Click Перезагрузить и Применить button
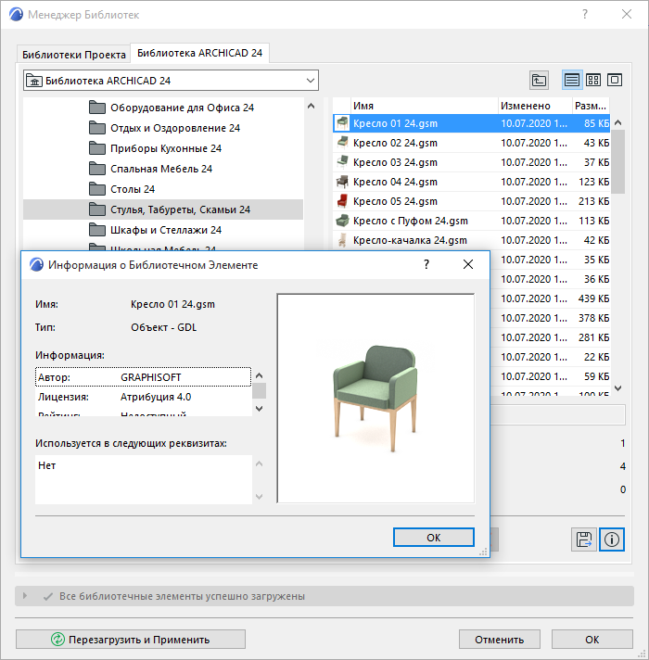The width and height of the screenshot is (649, 660). (x=131, y=640)
